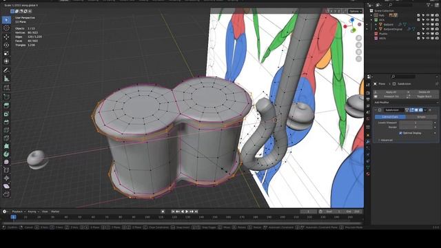441x248 pixels.
Task: Click the timeline Play button
Action: (x=187, y=211)
